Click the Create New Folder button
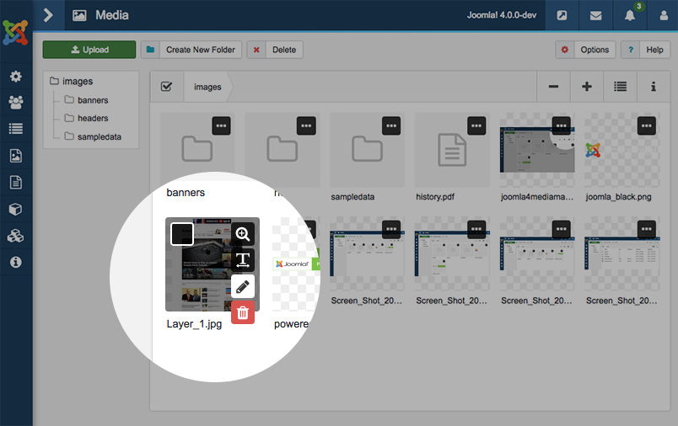678x426 pixels. pos(191,50)
